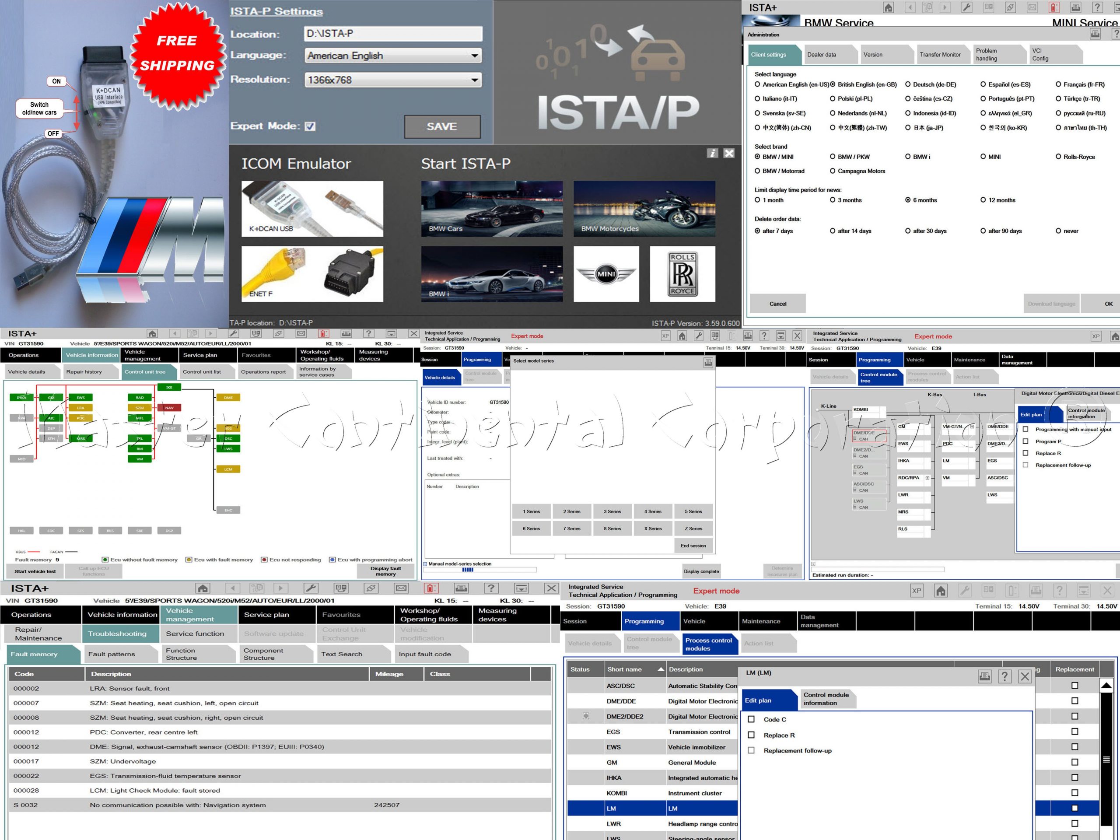1120x840 pixels.
Task: Click the collapse panel icon in the control unit tree toolbar
Action: click(392, 333)
